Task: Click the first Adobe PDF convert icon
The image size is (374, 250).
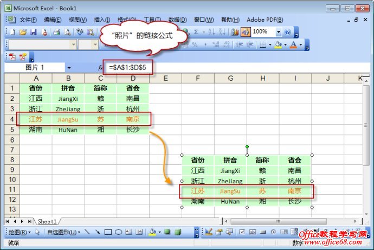Action: click(x=12, y=57)
